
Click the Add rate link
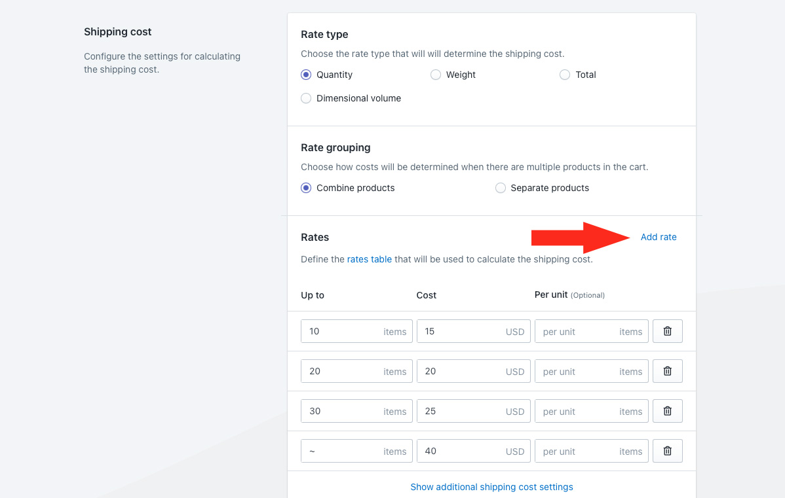coord(659,237)
